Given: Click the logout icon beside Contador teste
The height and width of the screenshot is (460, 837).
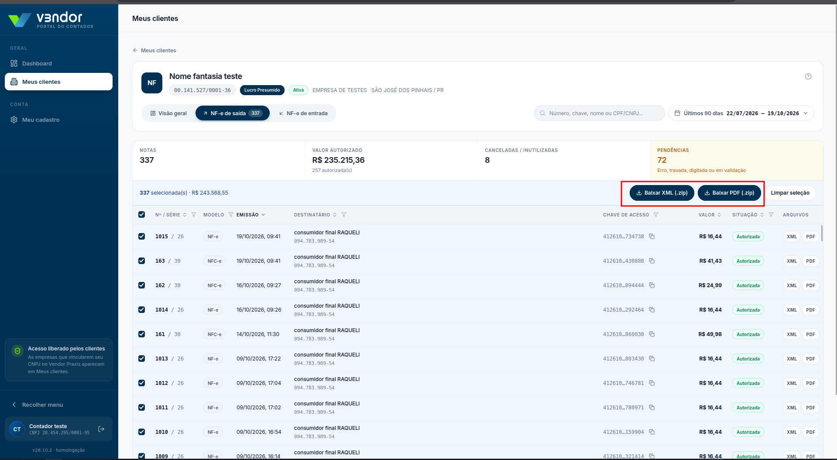Looking at the screenshot, I should [x=101, y=429].
